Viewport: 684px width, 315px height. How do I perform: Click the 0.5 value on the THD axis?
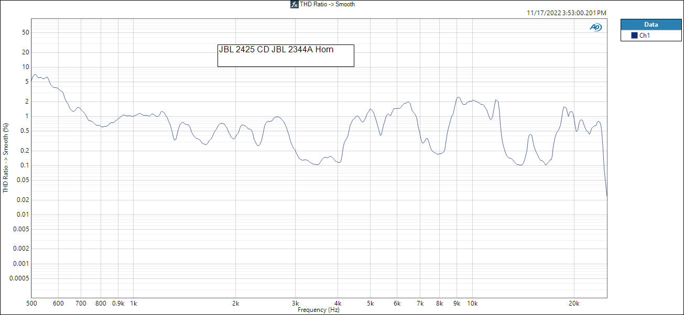24,131
